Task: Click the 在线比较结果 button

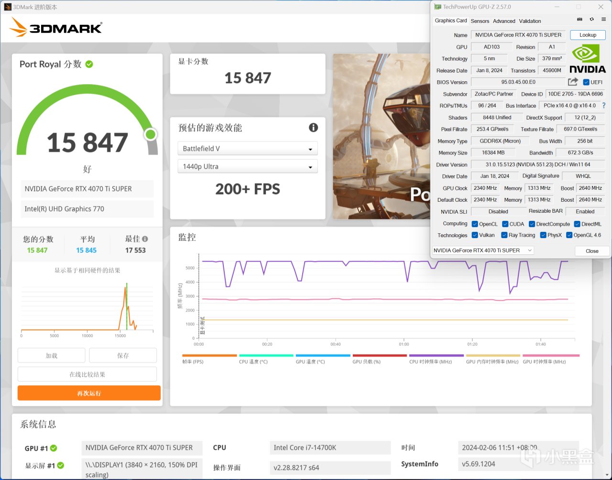Action: [87, 374]
